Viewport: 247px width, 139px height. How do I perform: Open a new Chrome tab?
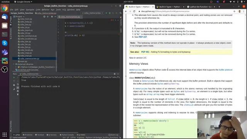(x=219, y=7)
